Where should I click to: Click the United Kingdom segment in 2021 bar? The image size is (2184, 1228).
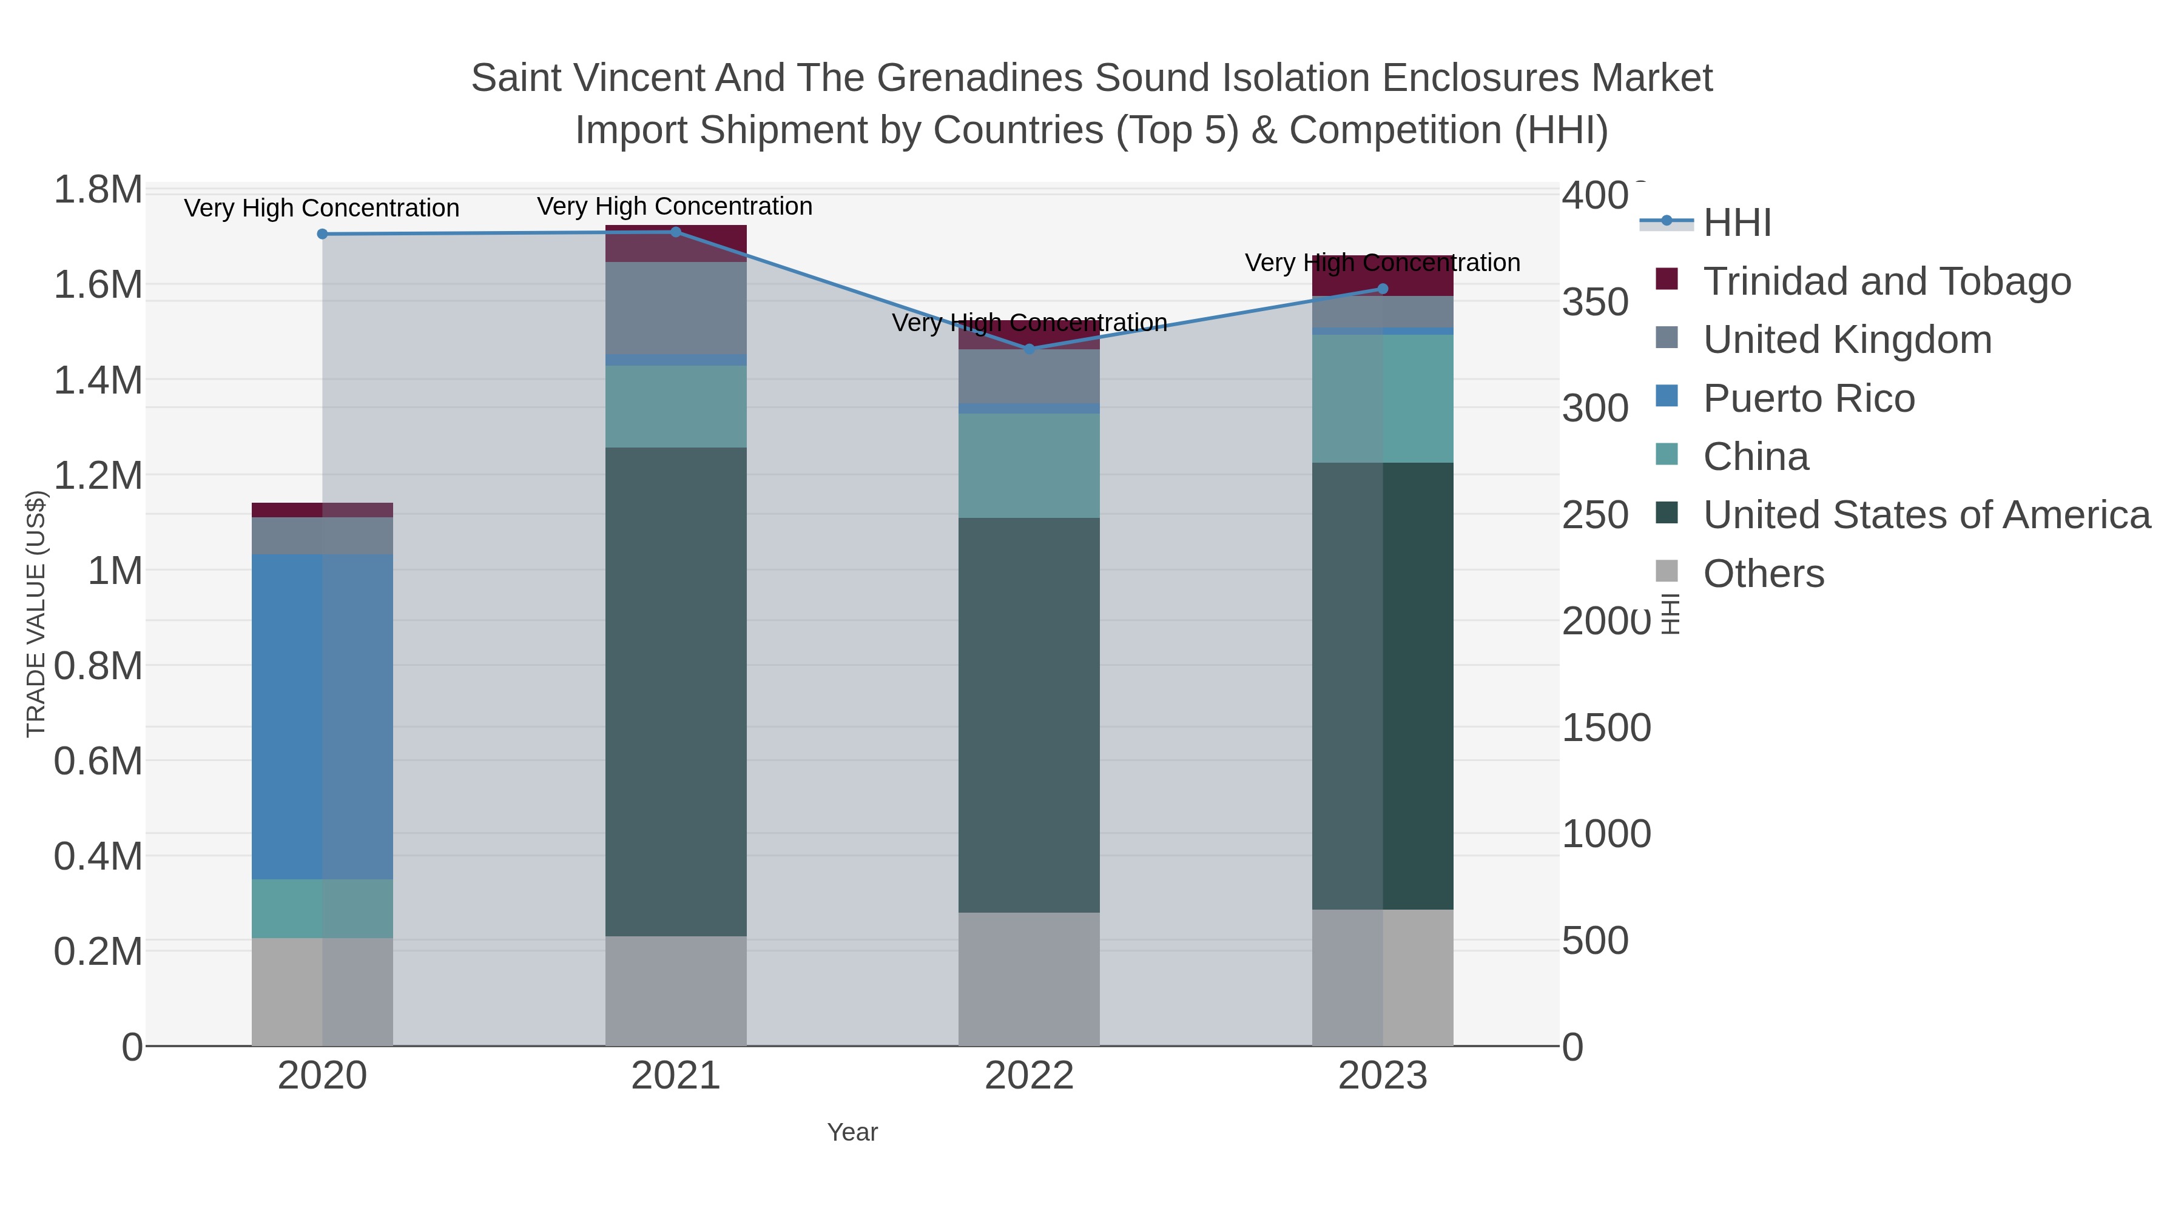click(676, 309)
